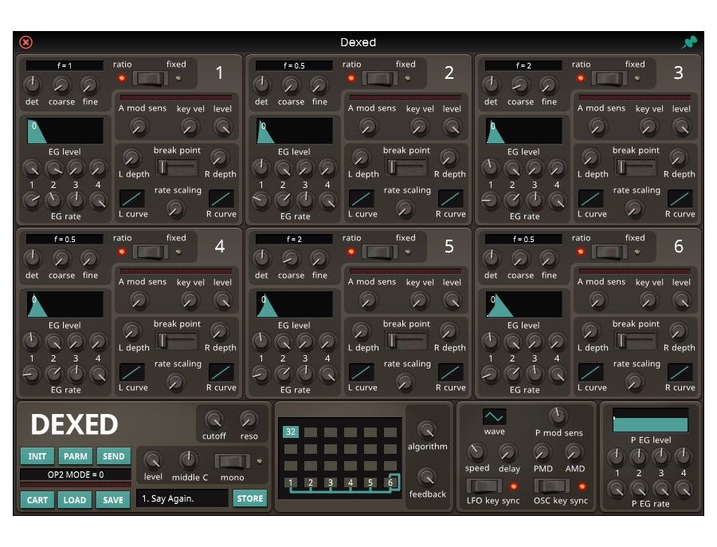The width and height of the screenshot is (717, 547).
Task: Click operator 4 EG level 2 knob
Action: click(53, 342)
